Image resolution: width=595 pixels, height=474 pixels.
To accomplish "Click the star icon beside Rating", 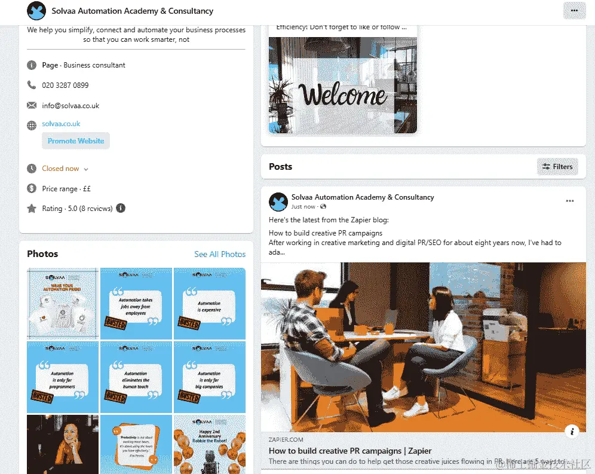I will coord(32,208).
